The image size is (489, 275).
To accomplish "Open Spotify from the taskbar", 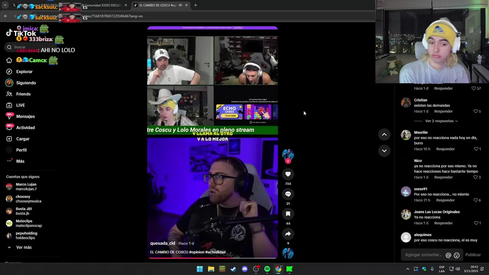I will coord(267,269).
